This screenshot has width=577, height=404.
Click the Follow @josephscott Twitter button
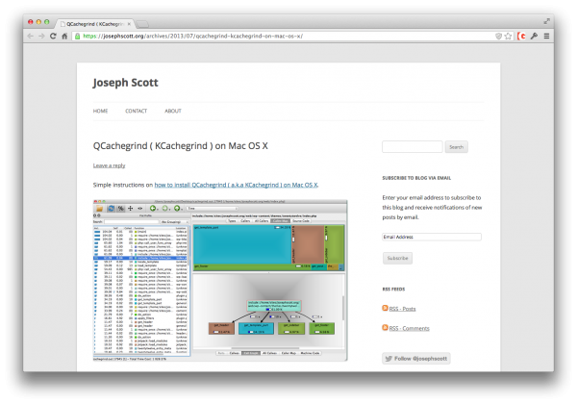coord(416,359)
